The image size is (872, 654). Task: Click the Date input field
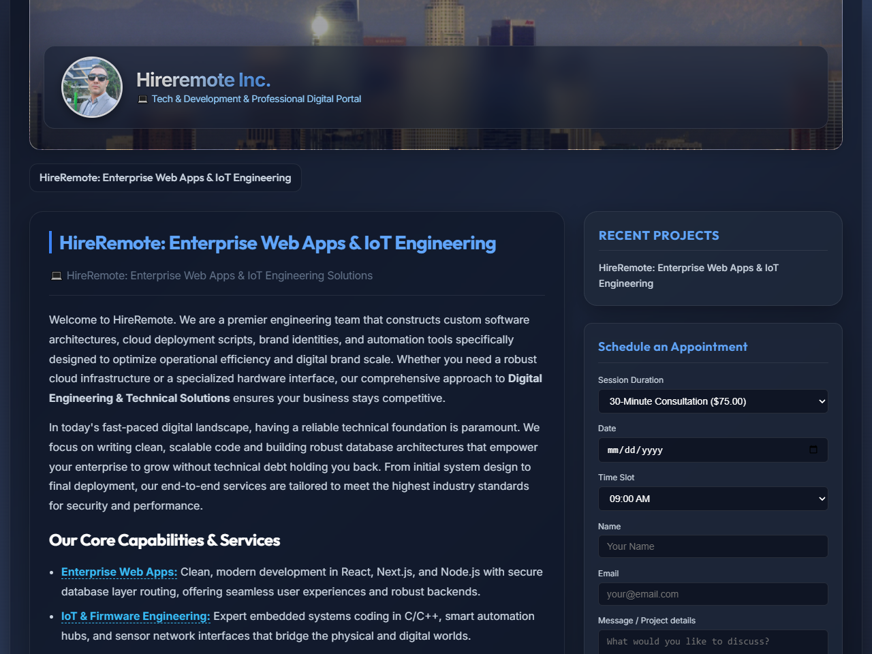click(x=713, y=450)
